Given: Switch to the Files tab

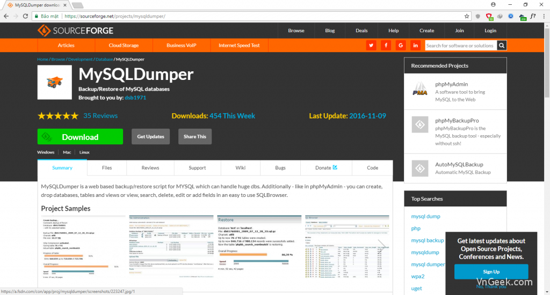Looking at the screenshot, I should [107, 168].
